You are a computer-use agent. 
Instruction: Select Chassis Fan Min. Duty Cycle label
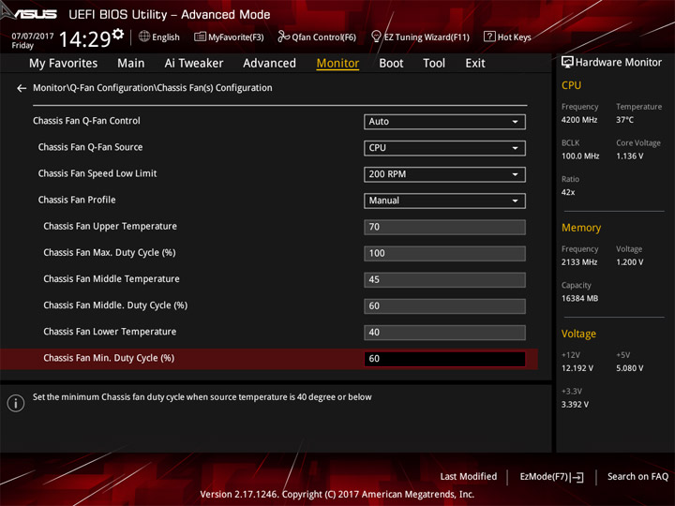coord(109,358)
